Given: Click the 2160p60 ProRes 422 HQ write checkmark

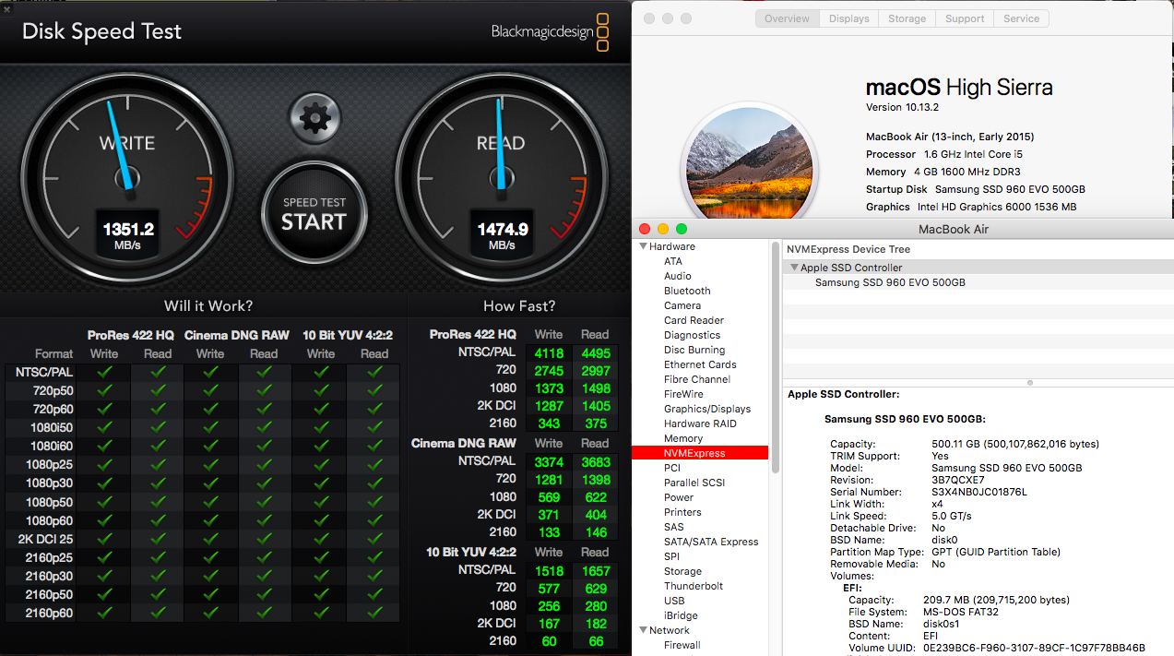Looking at the screenshot, I should coord(104,612).
